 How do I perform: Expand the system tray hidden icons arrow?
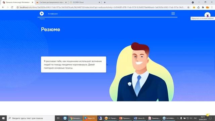pos(178,118)
